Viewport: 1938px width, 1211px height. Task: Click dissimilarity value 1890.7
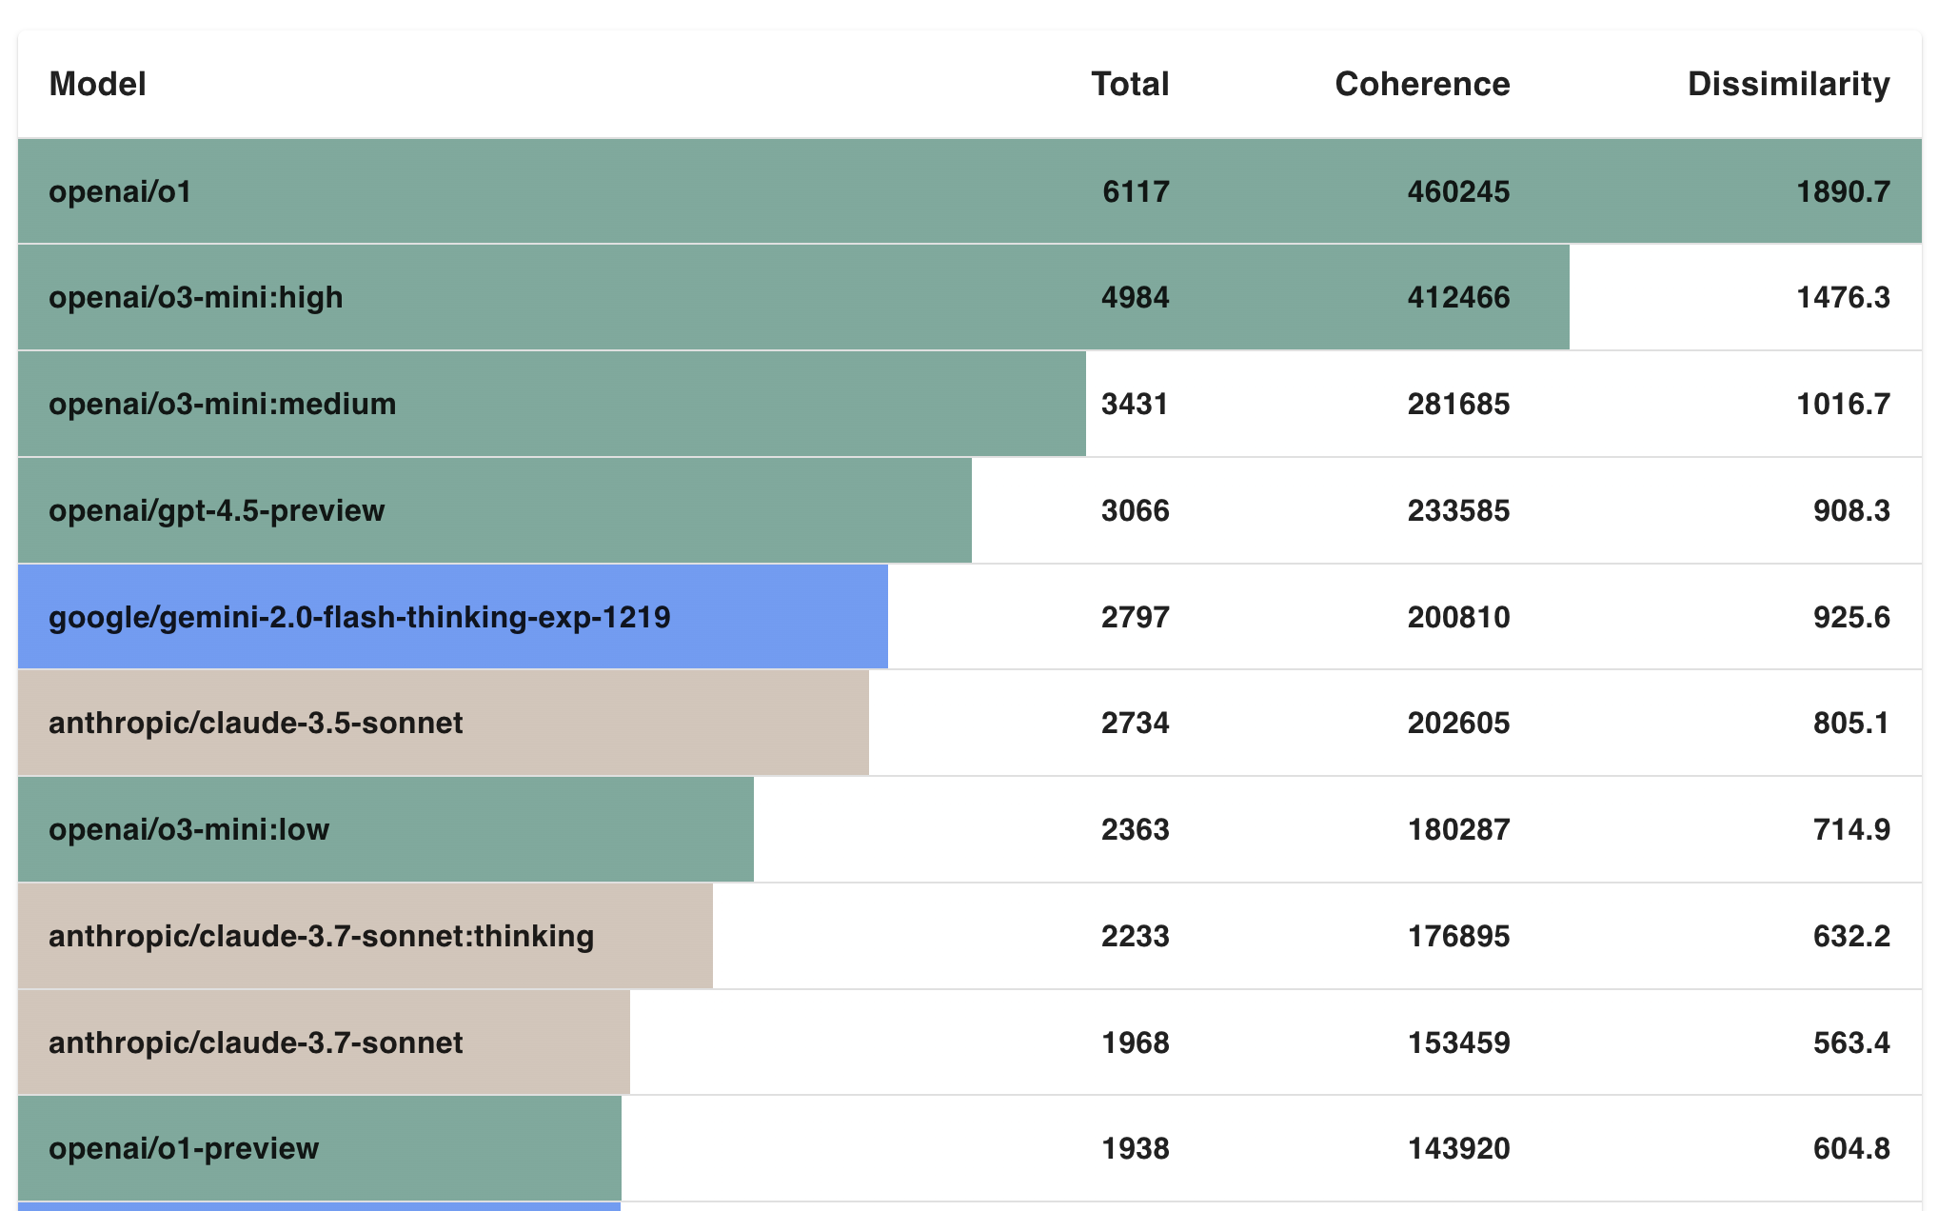[1843, 191]
